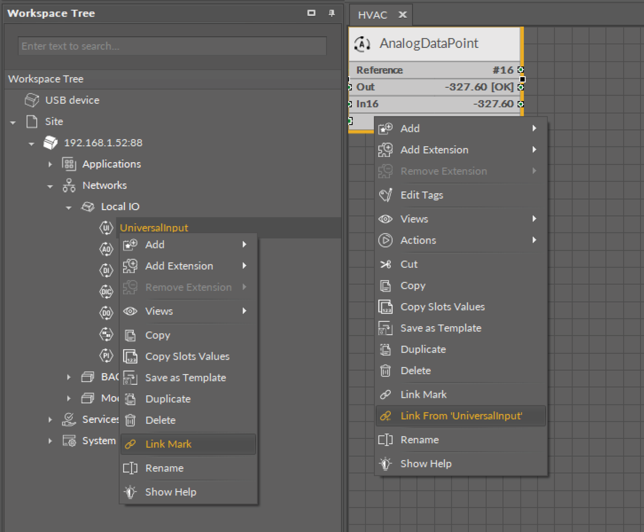Click the Networks node icon

coord(69,185)
